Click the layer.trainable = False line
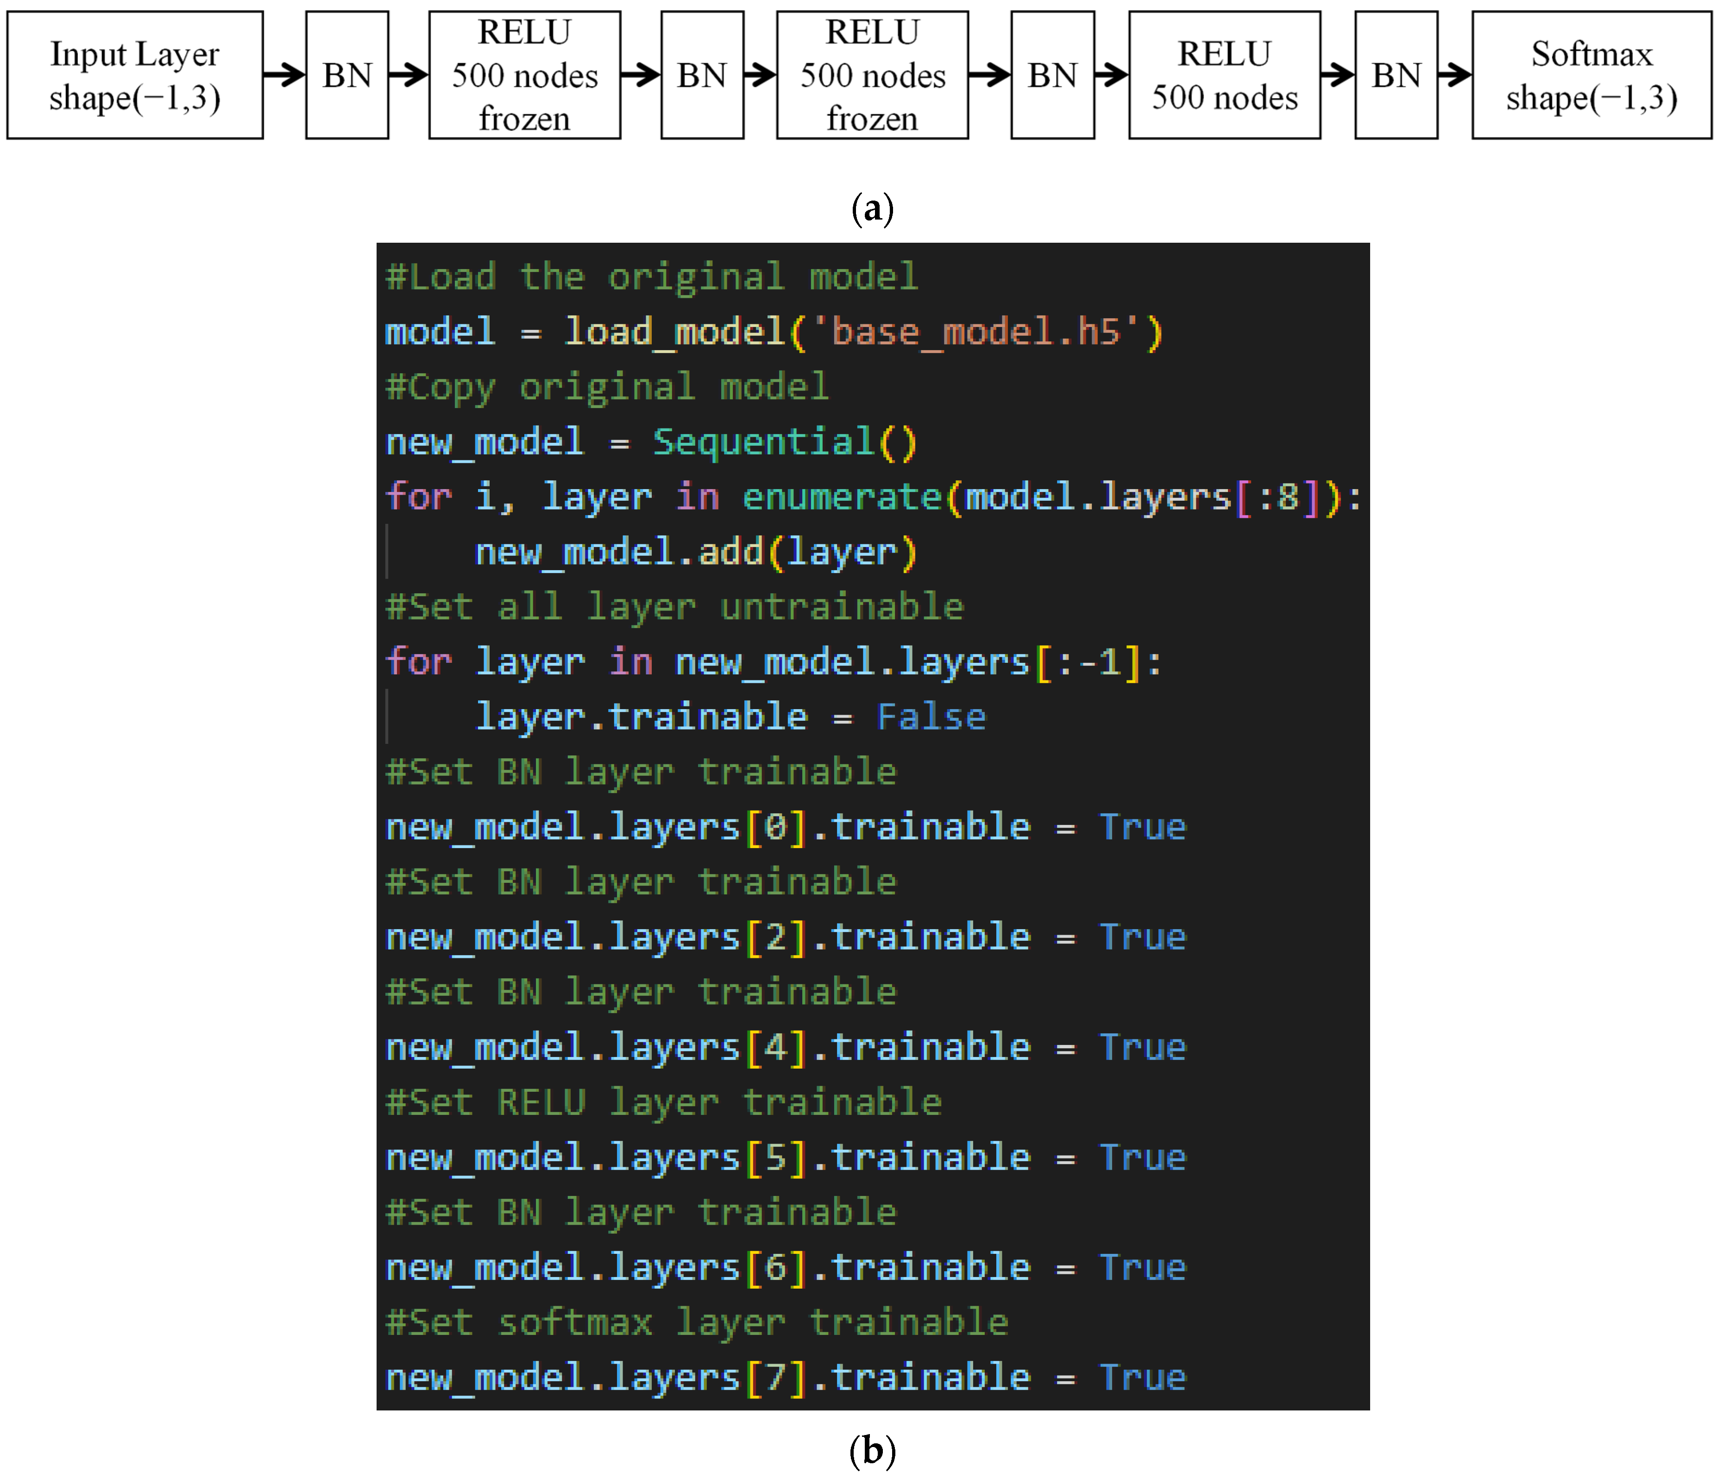 (730, 717)
